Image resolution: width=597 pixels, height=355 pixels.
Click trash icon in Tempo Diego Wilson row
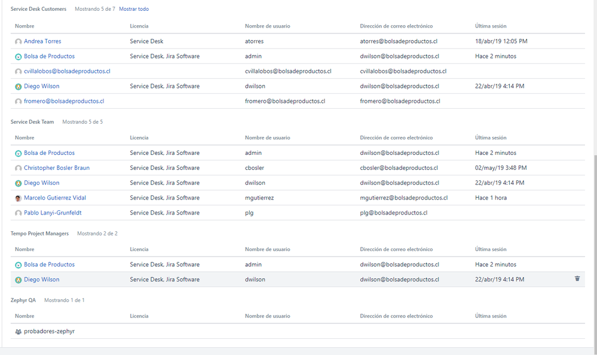[x=577, y=279]
